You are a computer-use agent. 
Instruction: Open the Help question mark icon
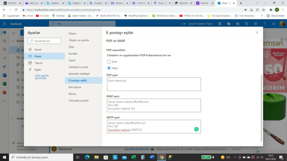pyautogui.click(x=264, y=24)
